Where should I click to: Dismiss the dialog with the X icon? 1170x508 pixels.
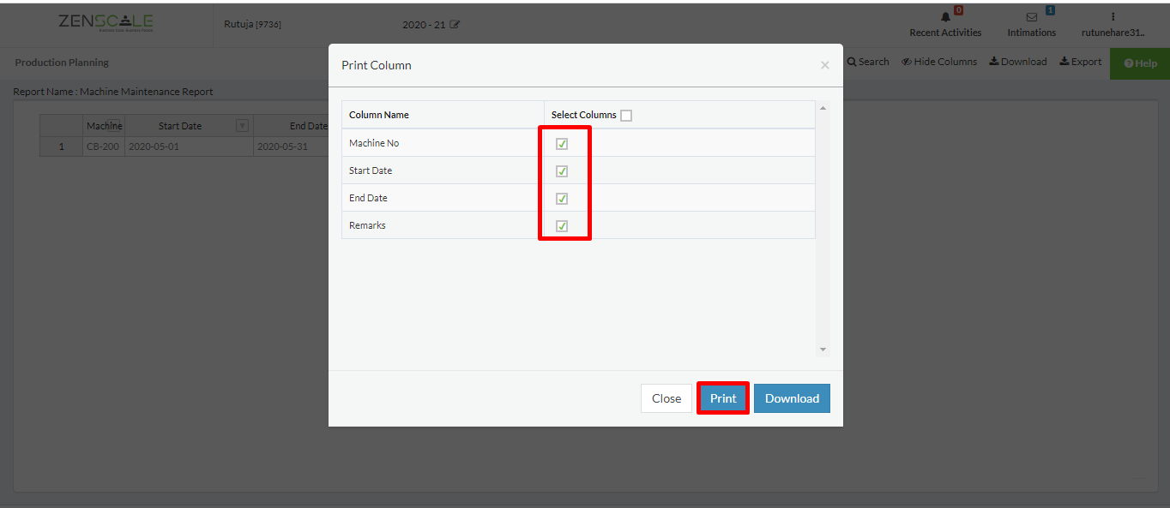(824, 65)
